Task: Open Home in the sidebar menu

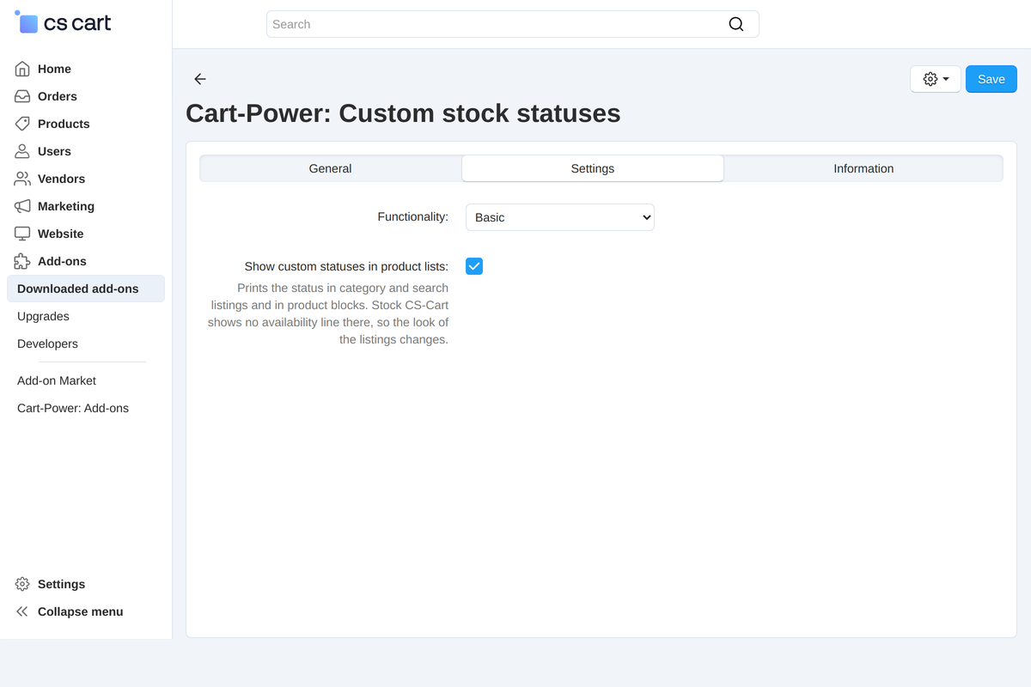Action: click(54, 69)
